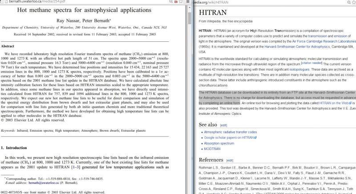The image size is (356, 194).
Task: Click the zoom magnifier icon in left browser address bar
Action: tap(171, 2)
